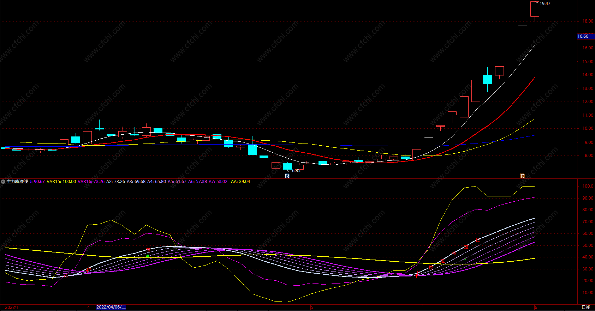Screen dimensions: 595x311
Task: Click the VAR16: 73.26 indicator value
Action: point(91,182)
